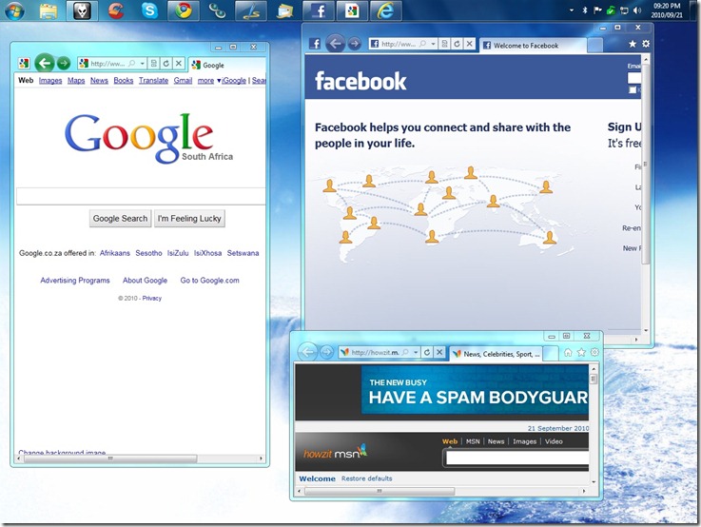This screenshot has width=701, height=527.
Task: Switch Google to IsiZulu
Action: coord(178,253)
